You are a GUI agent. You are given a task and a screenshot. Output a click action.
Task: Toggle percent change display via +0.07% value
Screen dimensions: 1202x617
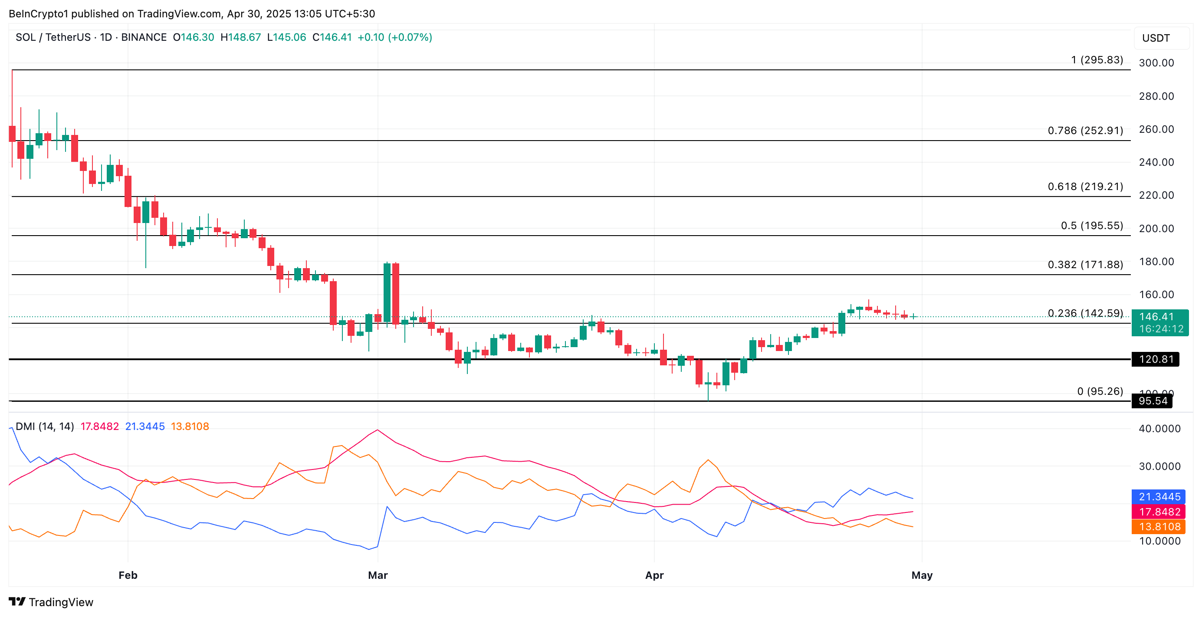pyautogui.click(x=410, y=37)
